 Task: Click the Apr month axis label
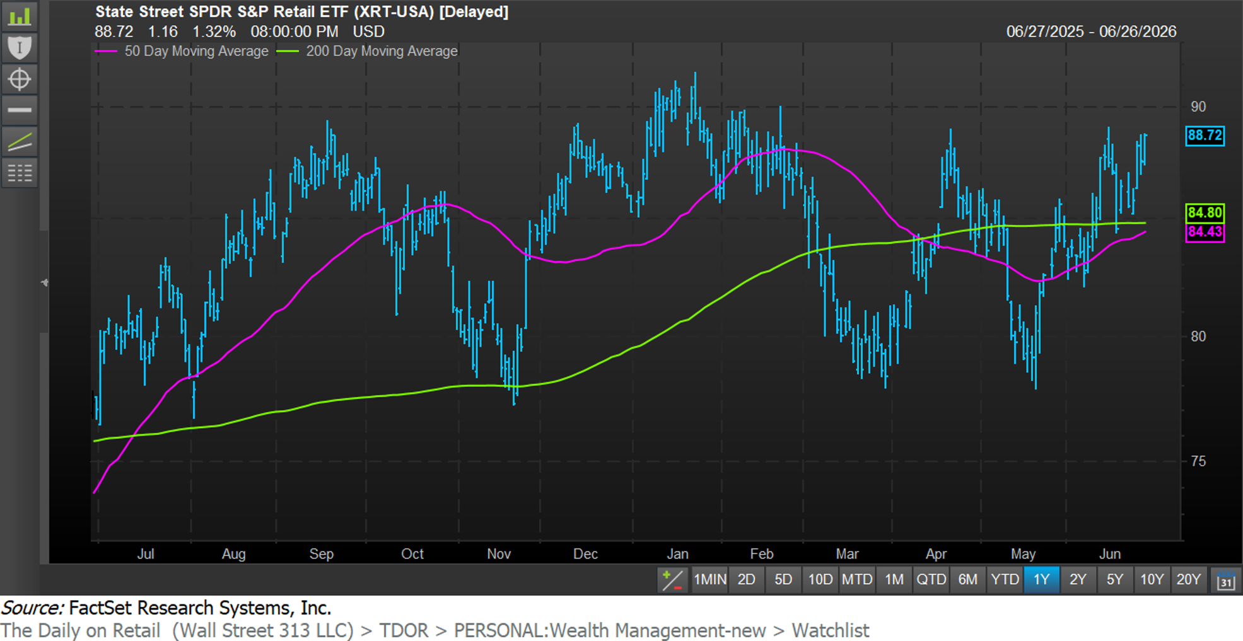936,554
